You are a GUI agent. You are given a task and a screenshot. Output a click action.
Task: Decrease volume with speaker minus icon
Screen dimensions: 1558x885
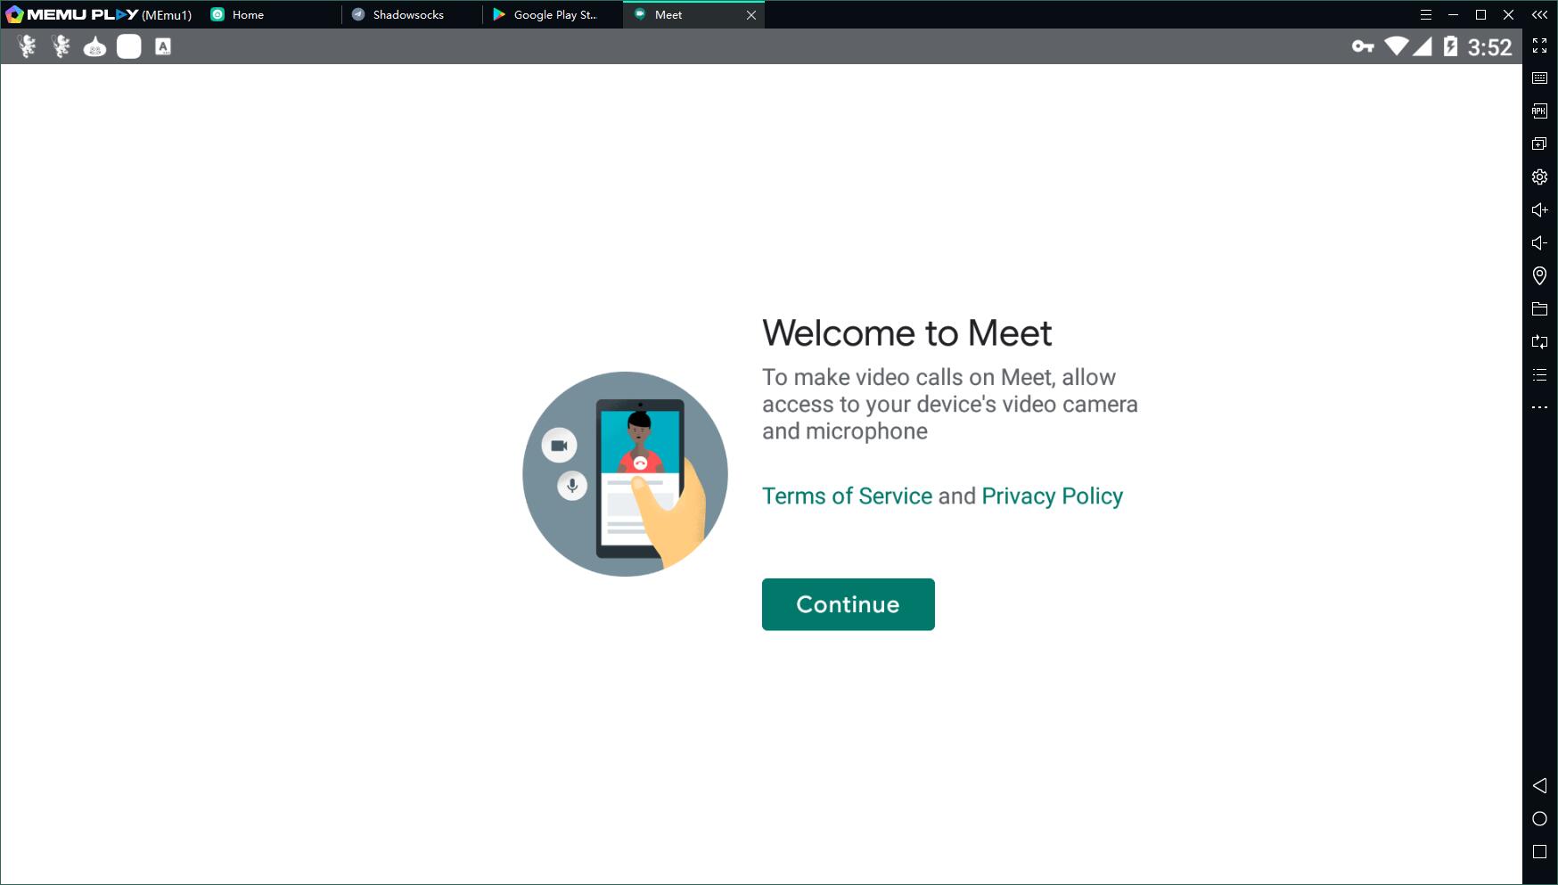pos(1539,243)
